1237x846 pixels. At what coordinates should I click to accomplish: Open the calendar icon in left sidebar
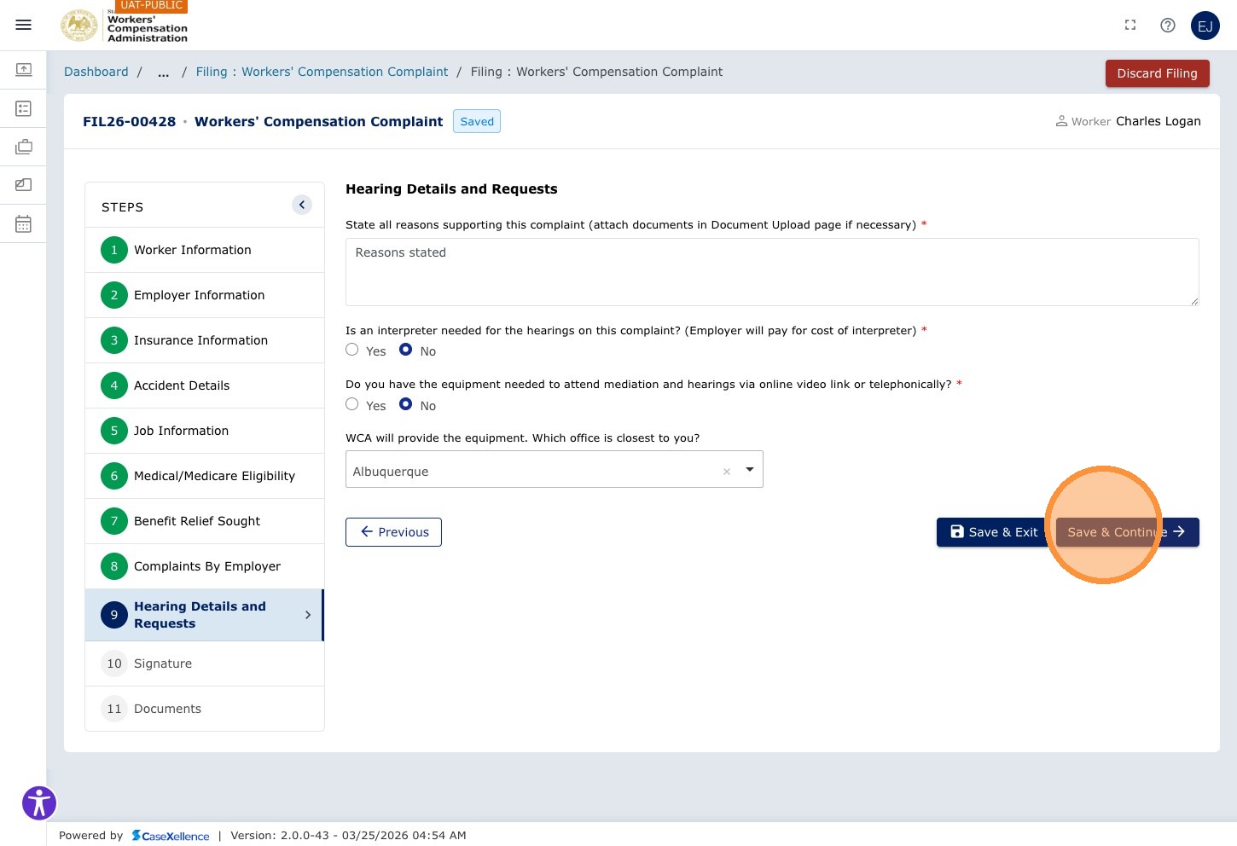pyautogui.click(x=24, y=223)
